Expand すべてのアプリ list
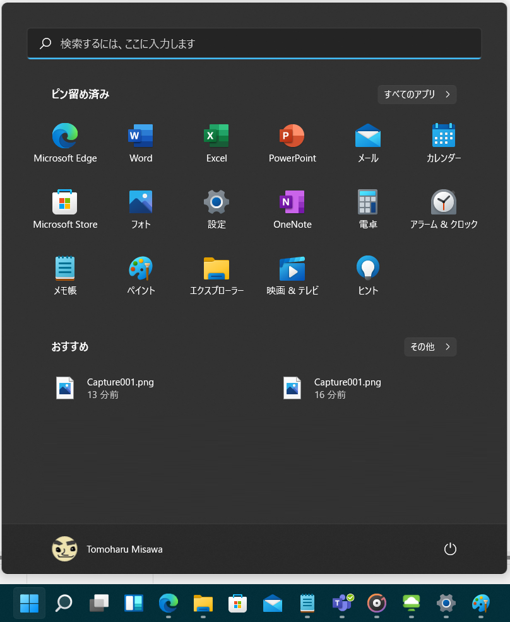The image size is (510, 622). point(417,95)
